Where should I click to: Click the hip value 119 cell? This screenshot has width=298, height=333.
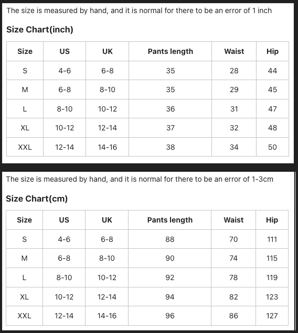pos(272,277)
